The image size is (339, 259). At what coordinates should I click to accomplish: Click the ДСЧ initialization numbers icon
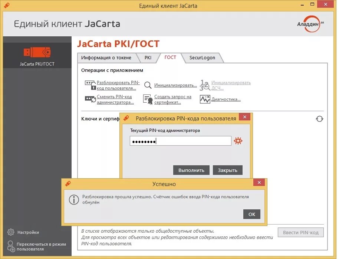coord(204,85)
